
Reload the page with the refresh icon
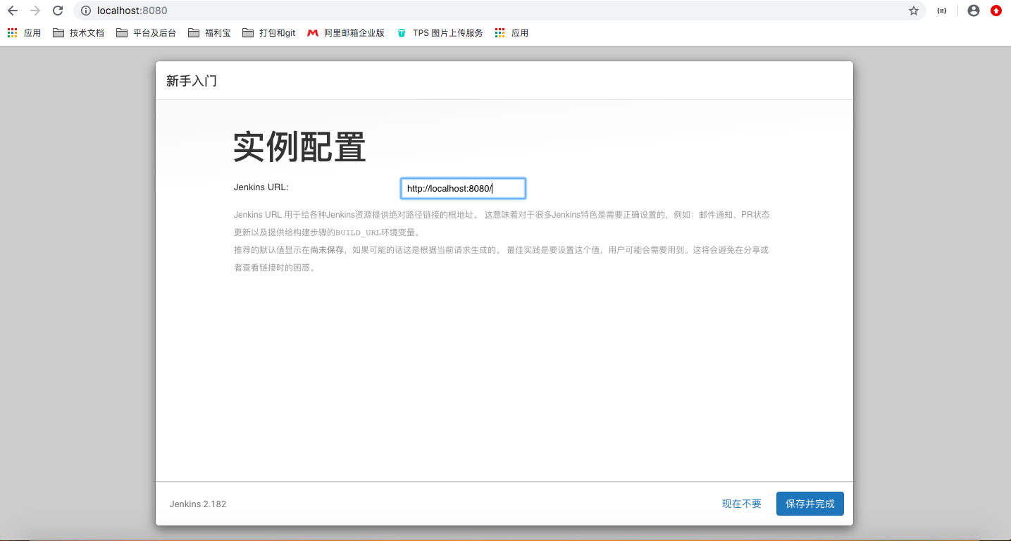point(58,11)
